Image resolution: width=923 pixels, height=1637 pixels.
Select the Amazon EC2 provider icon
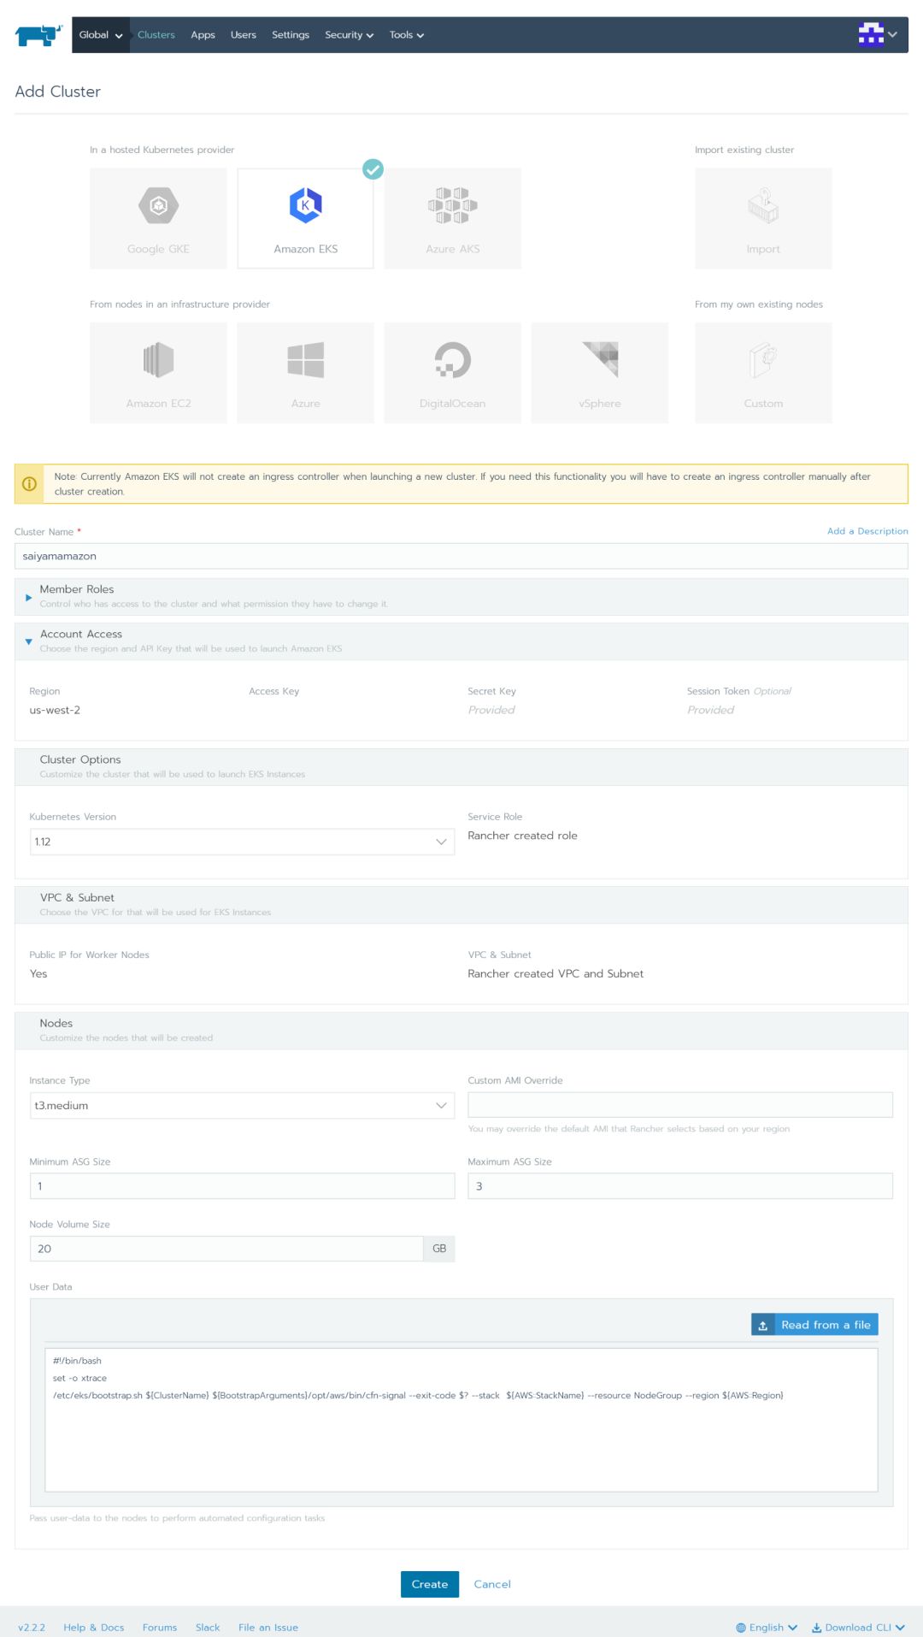coord(158,360)
